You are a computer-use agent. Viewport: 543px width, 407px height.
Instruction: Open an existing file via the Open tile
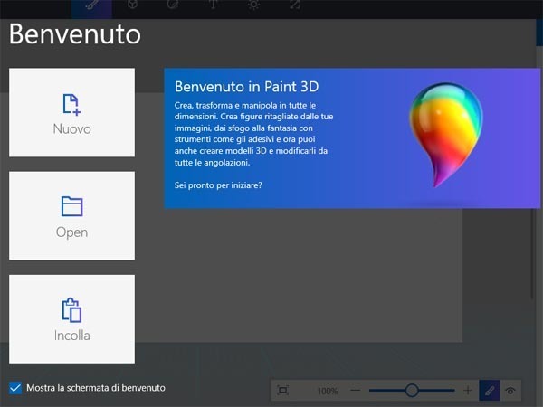point(72,215)
